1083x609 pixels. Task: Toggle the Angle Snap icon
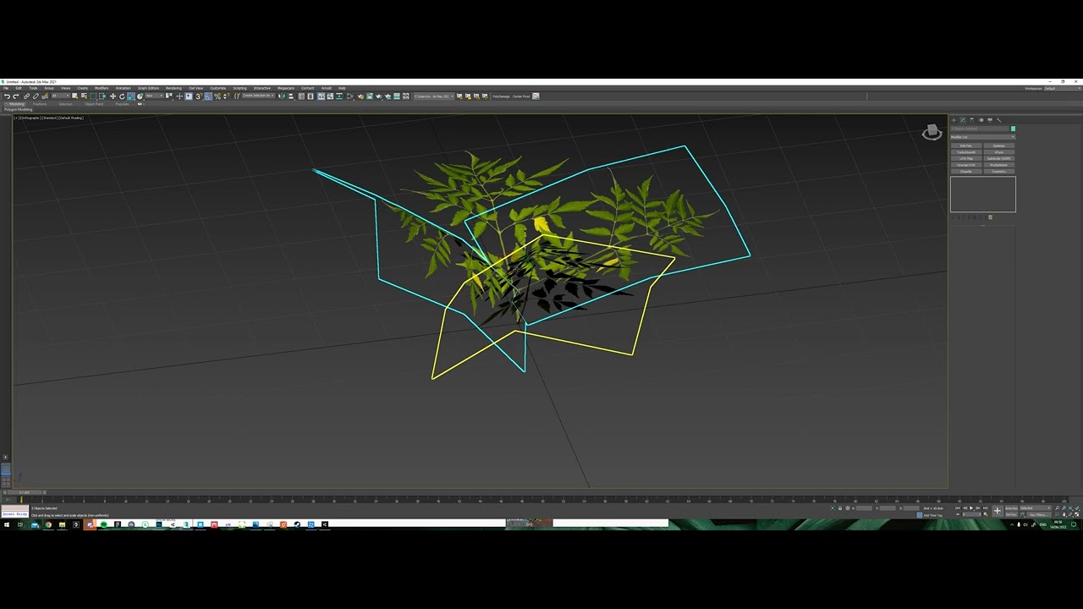pos(209,96)
